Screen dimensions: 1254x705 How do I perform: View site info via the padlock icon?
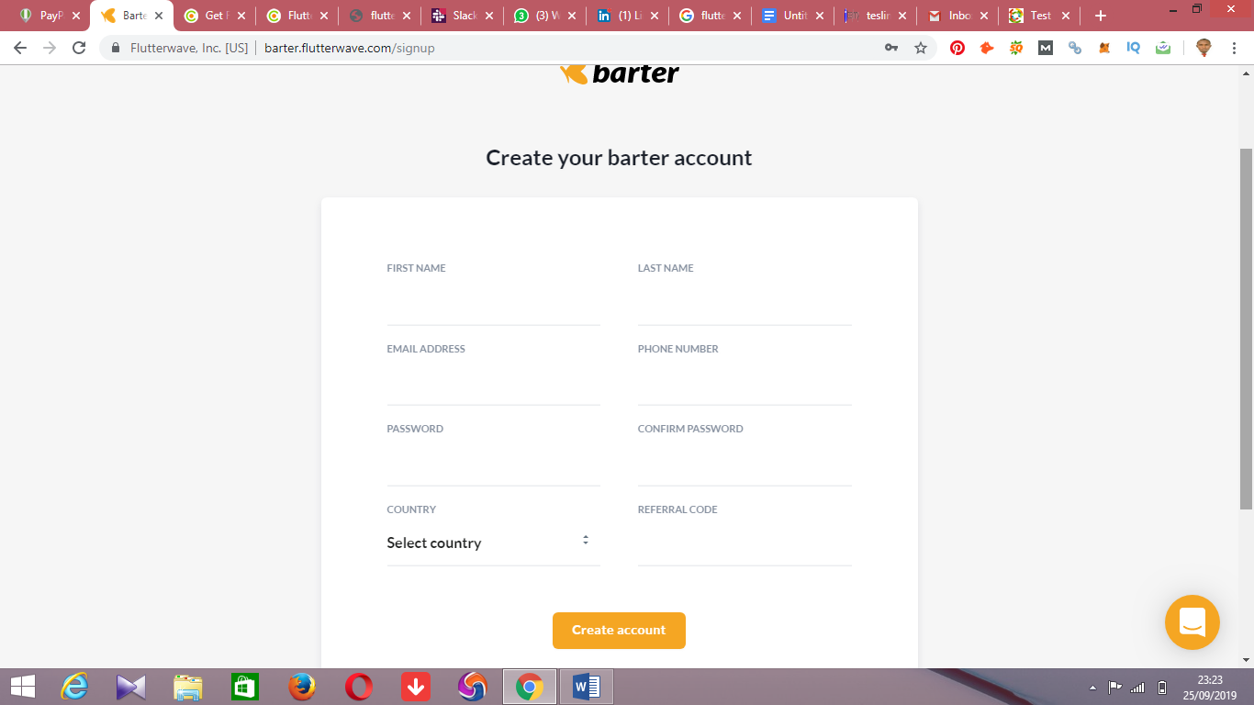pyautogui.click(x=116, y=48)
